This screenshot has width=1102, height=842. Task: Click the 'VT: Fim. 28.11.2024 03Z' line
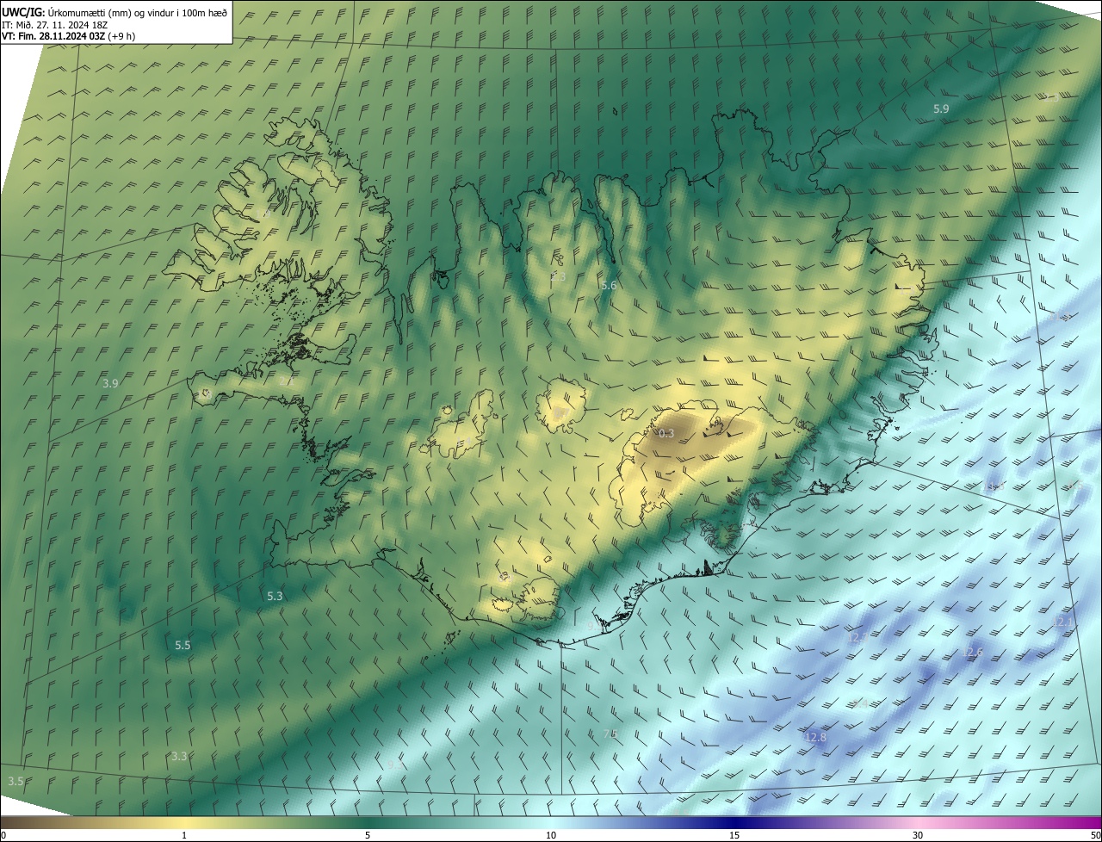68,36
